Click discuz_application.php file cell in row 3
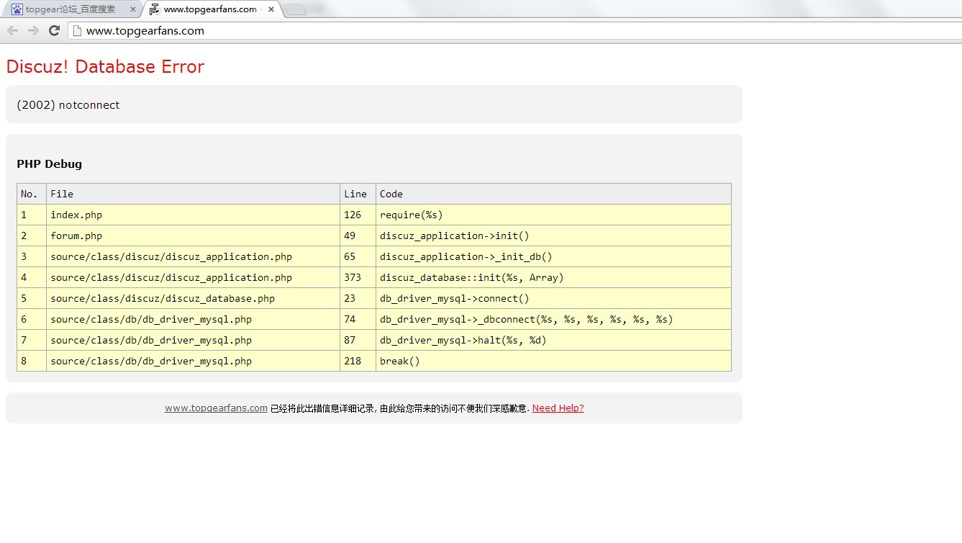Image resolution: width=962 pixels, height=543 pixels. 193,256
